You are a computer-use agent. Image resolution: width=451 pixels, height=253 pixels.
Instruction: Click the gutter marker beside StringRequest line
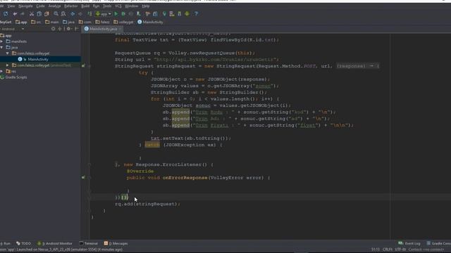[83, 66]
